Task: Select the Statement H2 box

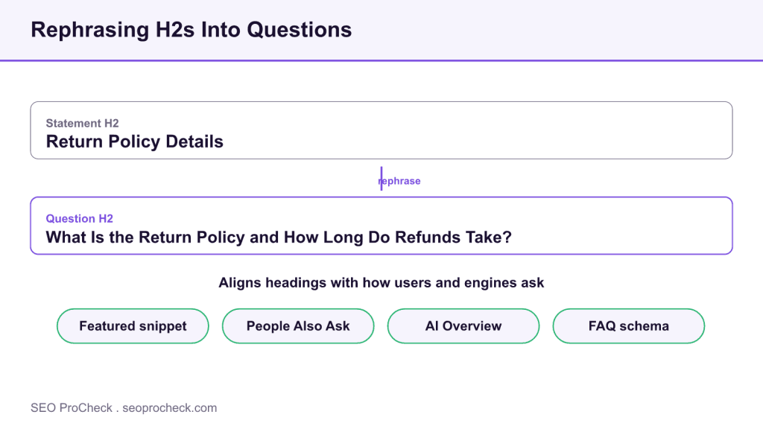Action: pos(381,130)
